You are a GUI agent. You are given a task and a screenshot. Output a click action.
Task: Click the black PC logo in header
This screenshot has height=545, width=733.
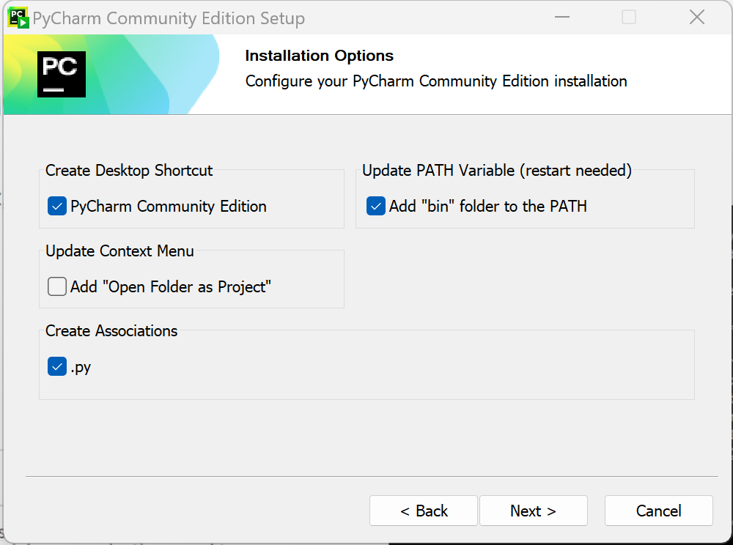pyautogui.click(x=62, y=74)
